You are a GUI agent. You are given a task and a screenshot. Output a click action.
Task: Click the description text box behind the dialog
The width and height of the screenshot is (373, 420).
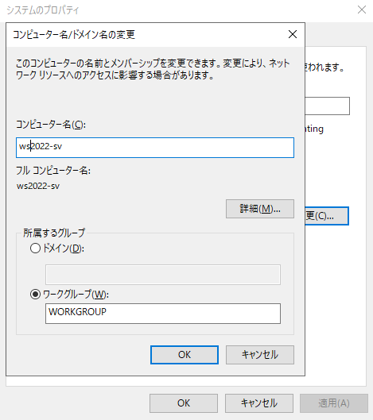[328, 106]
